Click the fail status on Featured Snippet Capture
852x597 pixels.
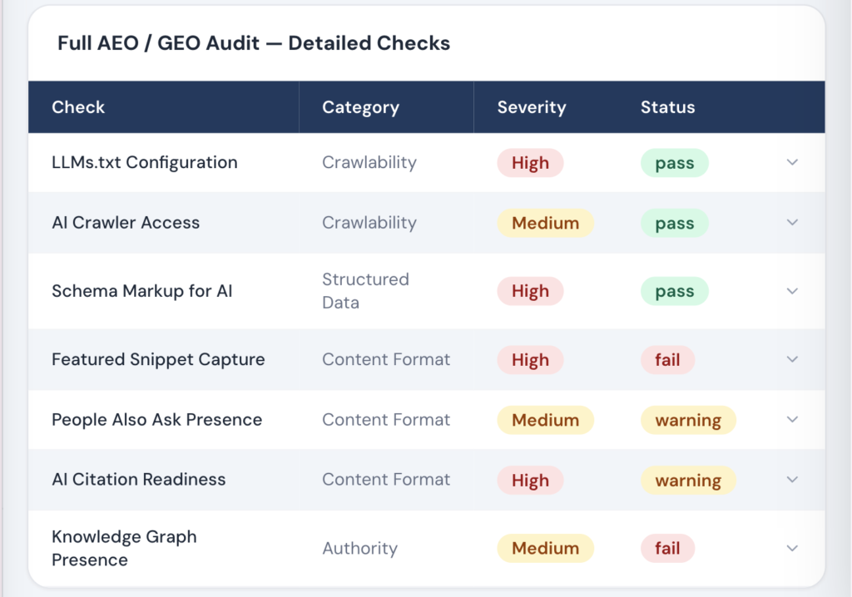[x=668, y=359]
